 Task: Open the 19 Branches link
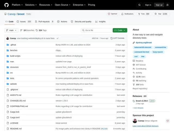27,30
